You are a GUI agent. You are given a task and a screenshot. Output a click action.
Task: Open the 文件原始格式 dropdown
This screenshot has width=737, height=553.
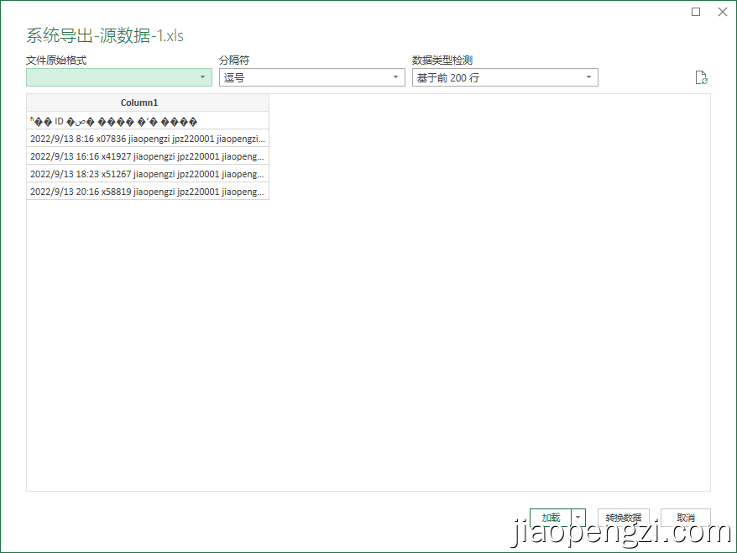coord(202,76)
